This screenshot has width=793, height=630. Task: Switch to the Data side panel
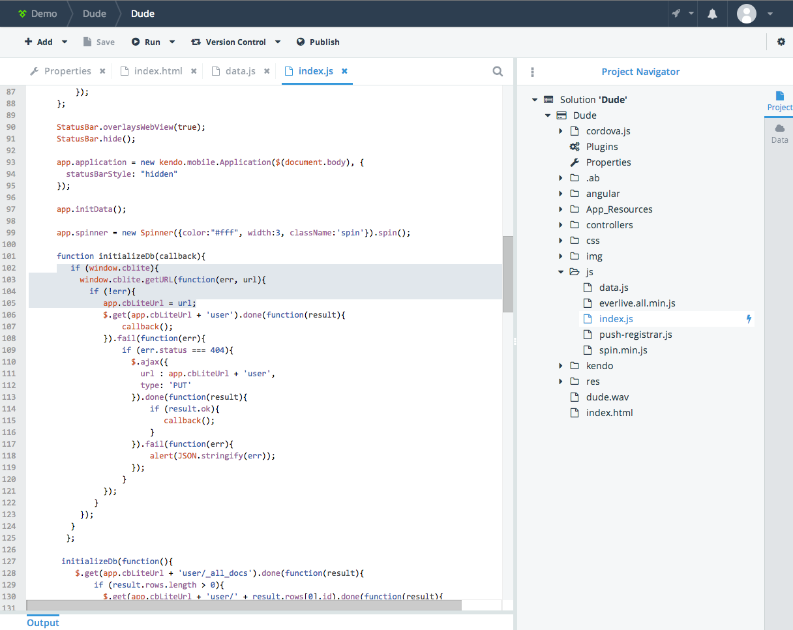pyautogui.click(x=779, y=134)
